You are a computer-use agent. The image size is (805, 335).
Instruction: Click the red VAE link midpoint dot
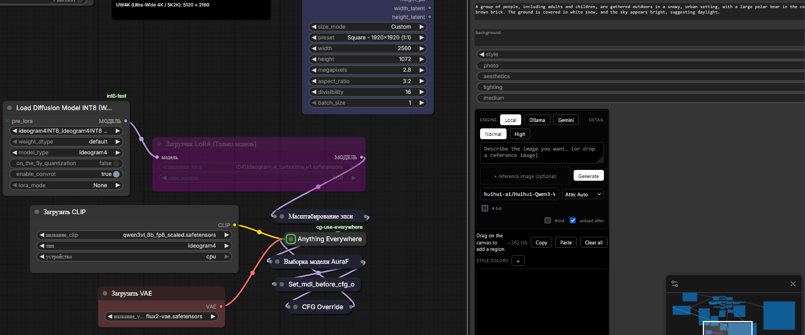(x=252, y=273)
